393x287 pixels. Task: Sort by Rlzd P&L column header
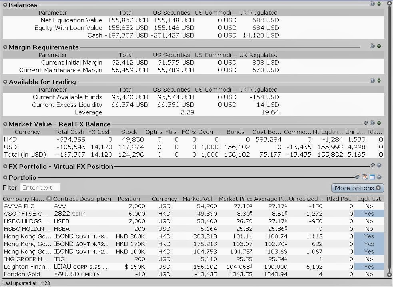[x=339, y=199]
